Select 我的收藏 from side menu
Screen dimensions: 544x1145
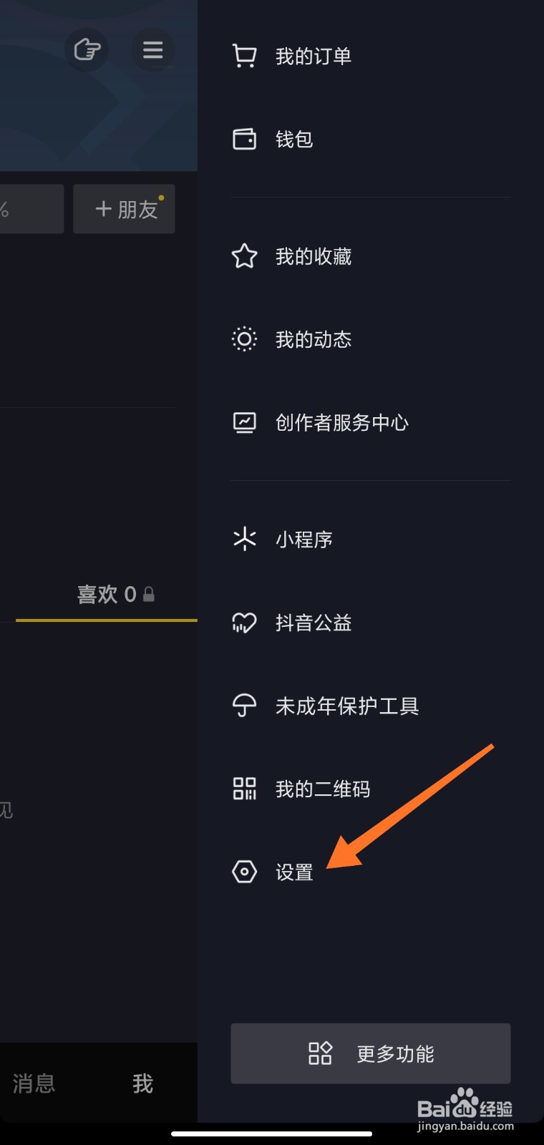(314, 256)
